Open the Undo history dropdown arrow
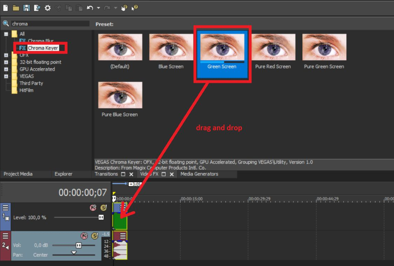Image resolution: width=394 pixels, height=266 pixels. pos(99,8)
